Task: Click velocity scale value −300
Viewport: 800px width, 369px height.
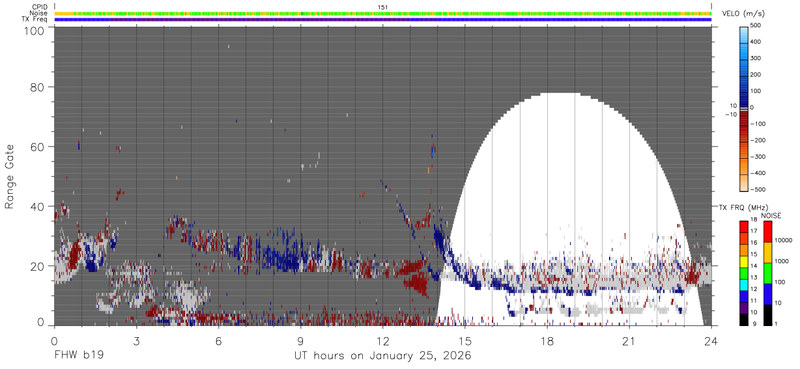Action: [x=758, y=157]
